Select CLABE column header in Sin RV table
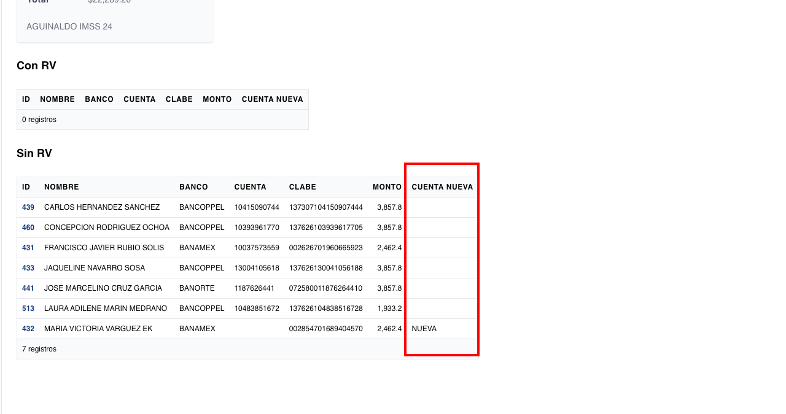 tap(303, 187)
